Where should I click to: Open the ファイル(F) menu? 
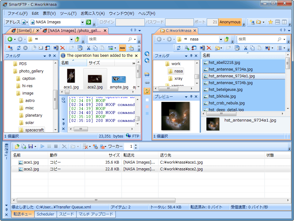pyautogui.click(x=17, y=13)
